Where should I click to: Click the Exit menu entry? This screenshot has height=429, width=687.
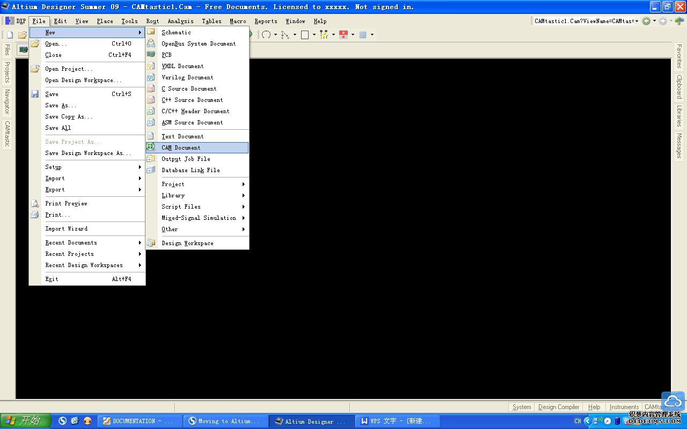[x=87, y=279]
